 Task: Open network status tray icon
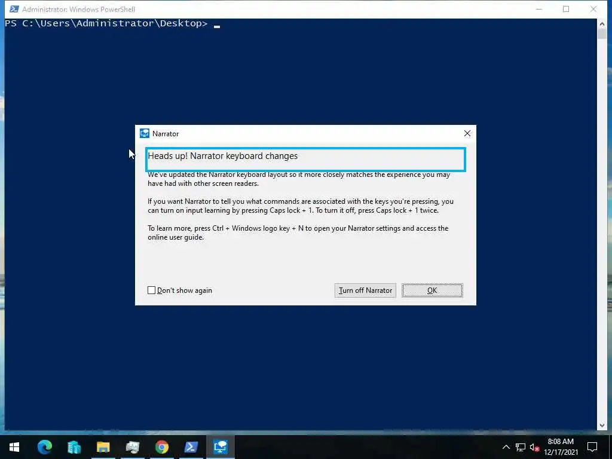point(521,447)
